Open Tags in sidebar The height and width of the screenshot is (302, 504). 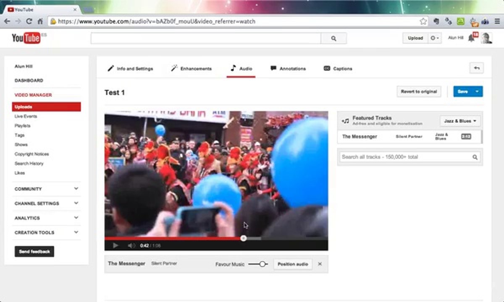(19, 135)
